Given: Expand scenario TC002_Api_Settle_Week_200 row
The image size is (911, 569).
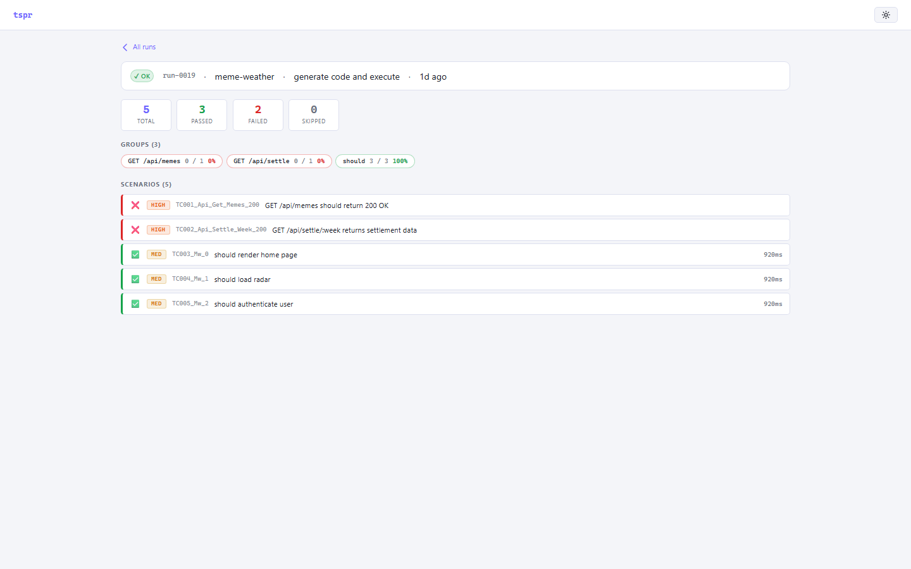Looking at the screenshot, I should (455, 230).
